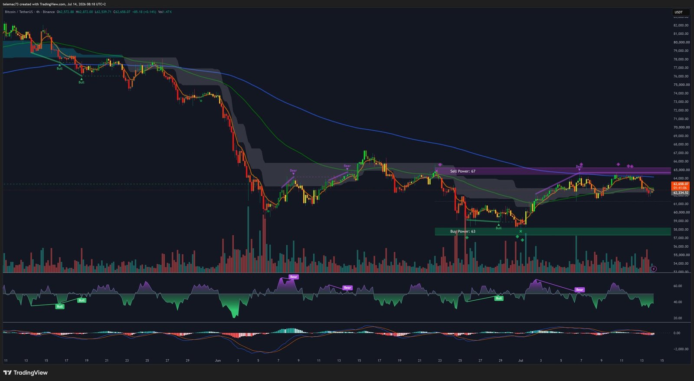Click the purple lightning bolt icon
Image resolution: width=694 pixels, height=381 pixels.
(654, 269)
